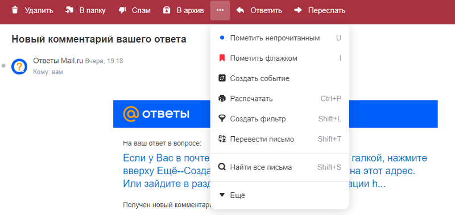
Task: Click the Ответить toolbar label
Action: pos(266,11)
